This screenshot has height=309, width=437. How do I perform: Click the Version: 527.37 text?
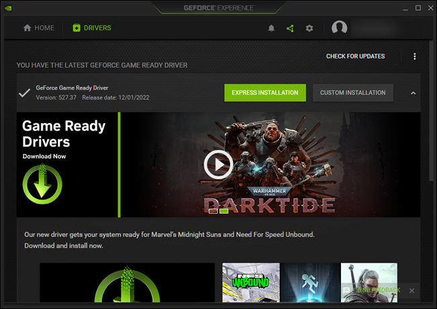[56, 97]
